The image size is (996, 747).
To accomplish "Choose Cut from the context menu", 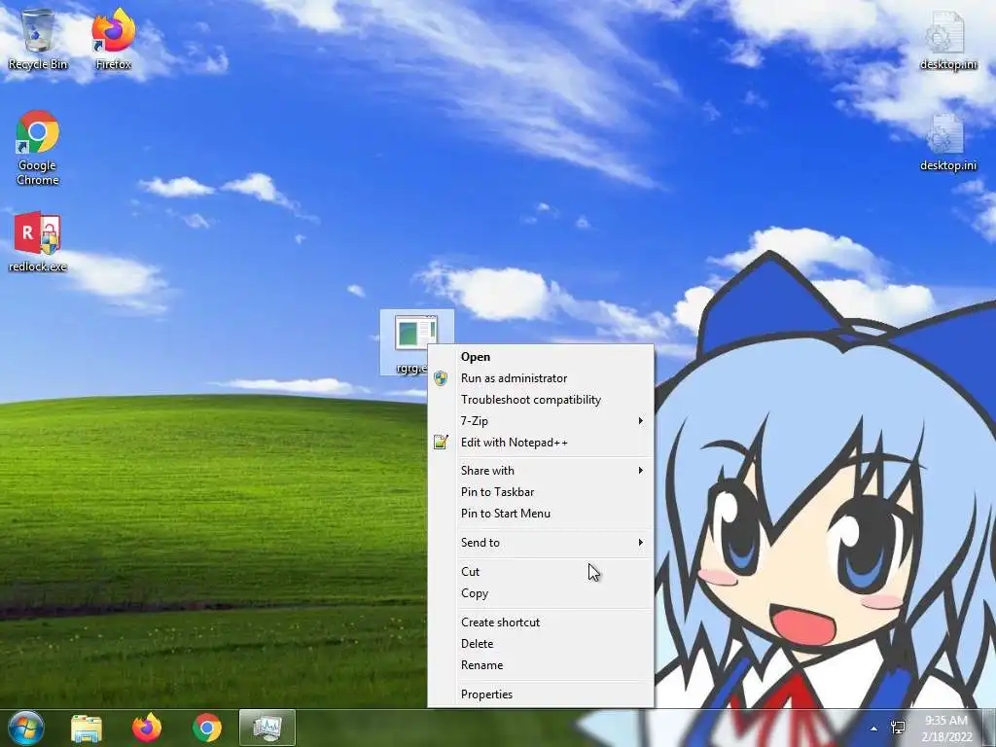I will click(x=541, y=572).
